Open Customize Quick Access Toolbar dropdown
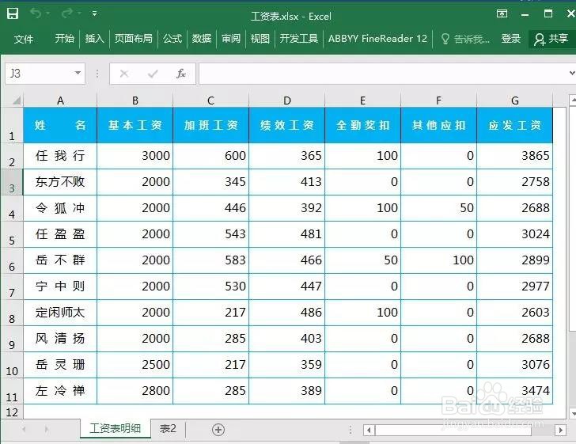 click(x=94, y=13)
